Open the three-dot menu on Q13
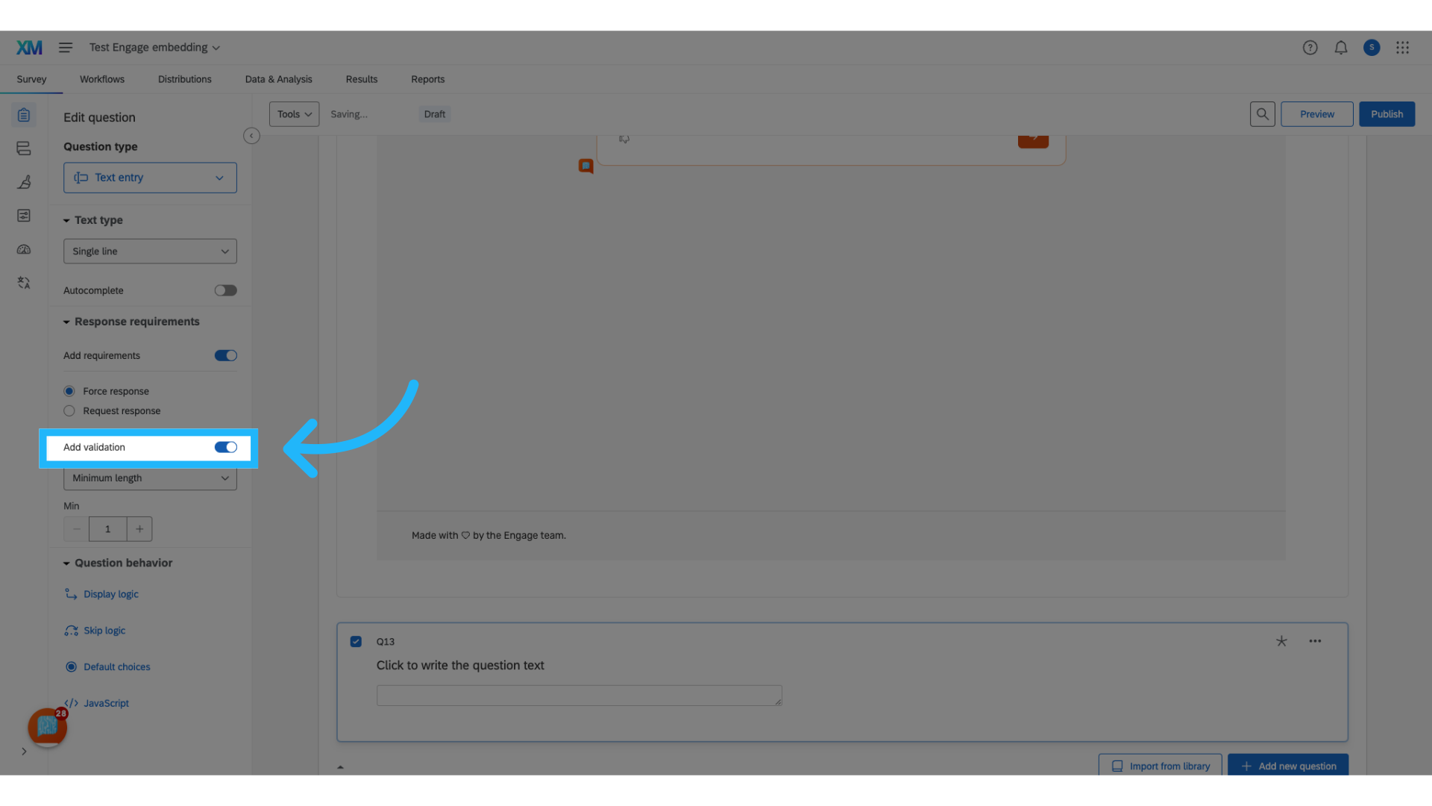The image size is (1432, 806). tap(1315, 641)
